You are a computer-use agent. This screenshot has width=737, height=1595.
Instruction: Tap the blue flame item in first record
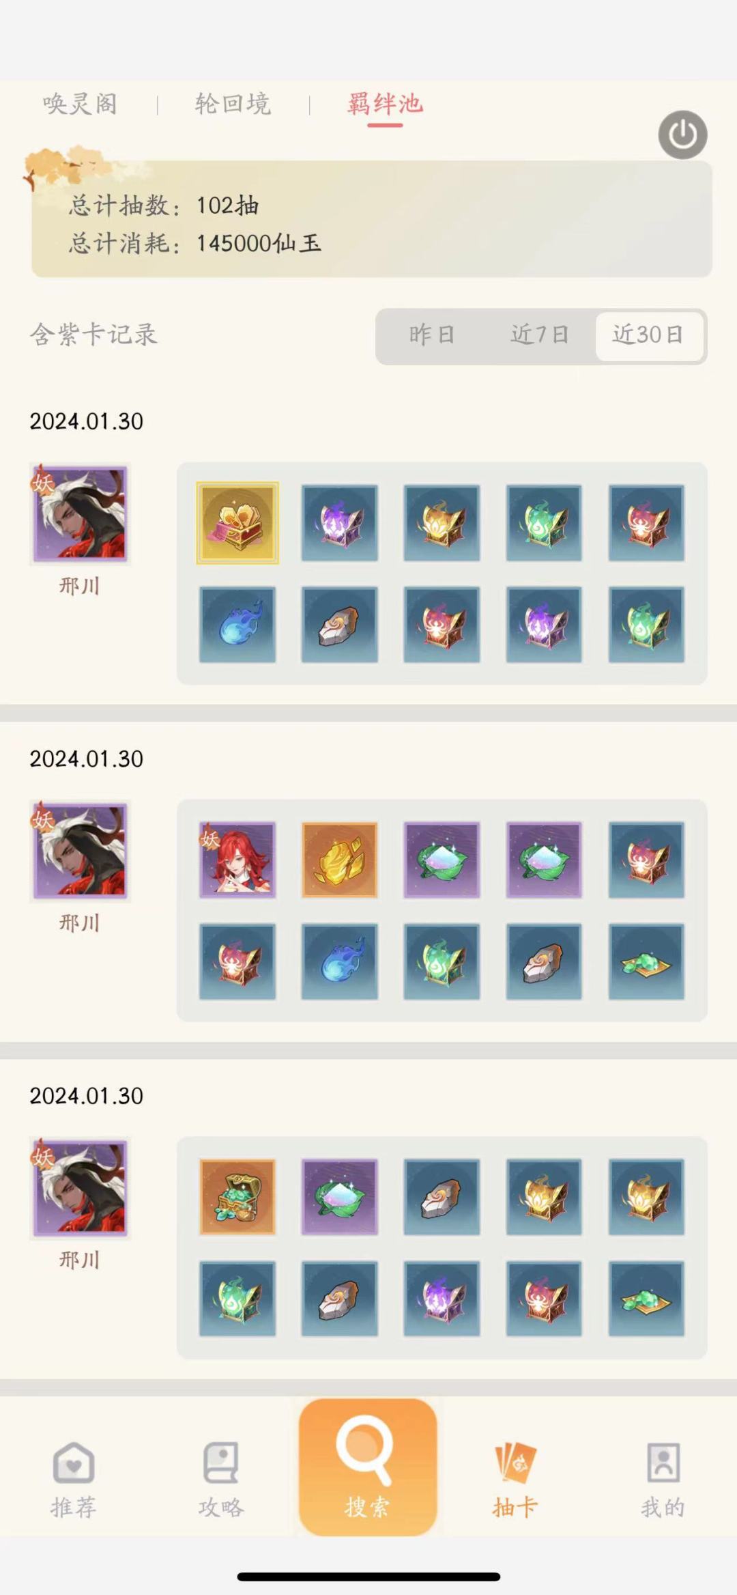[237, 625]
